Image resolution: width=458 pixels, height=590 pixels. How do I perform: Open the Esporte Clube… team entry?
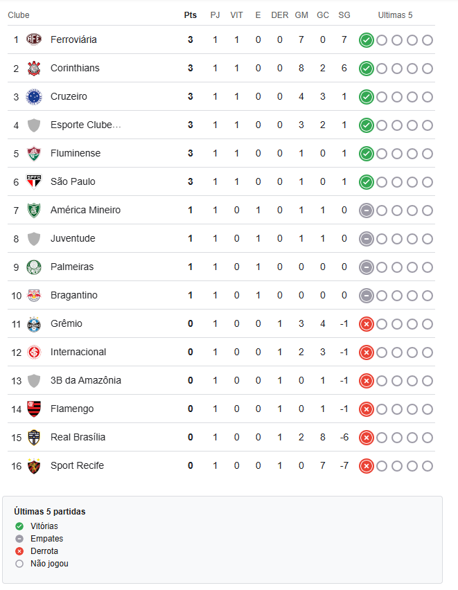[86, 125]
